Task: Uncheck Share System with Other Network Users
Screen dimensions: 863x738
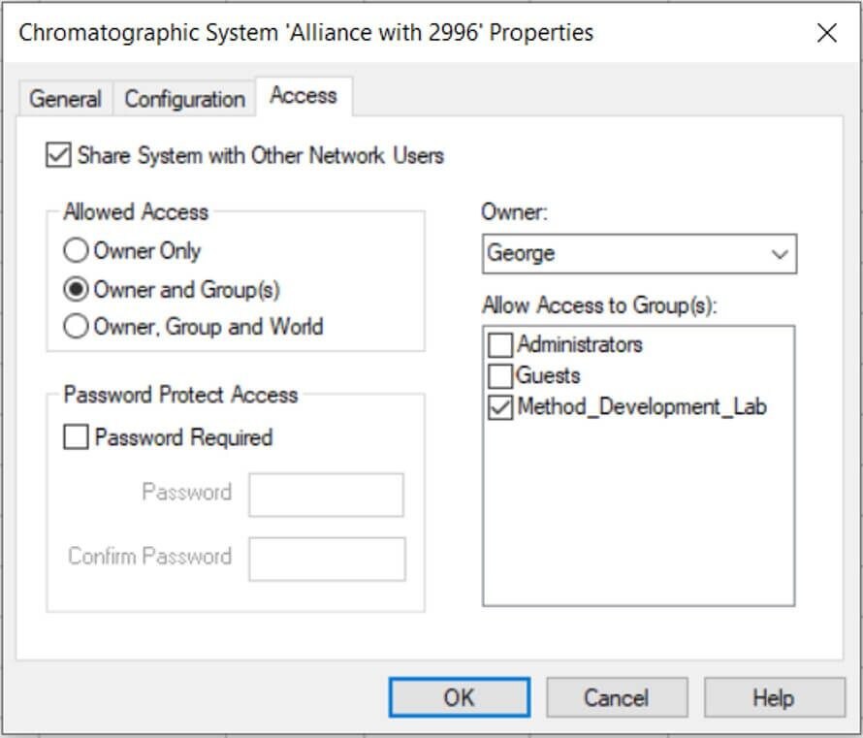Action: 58,155
